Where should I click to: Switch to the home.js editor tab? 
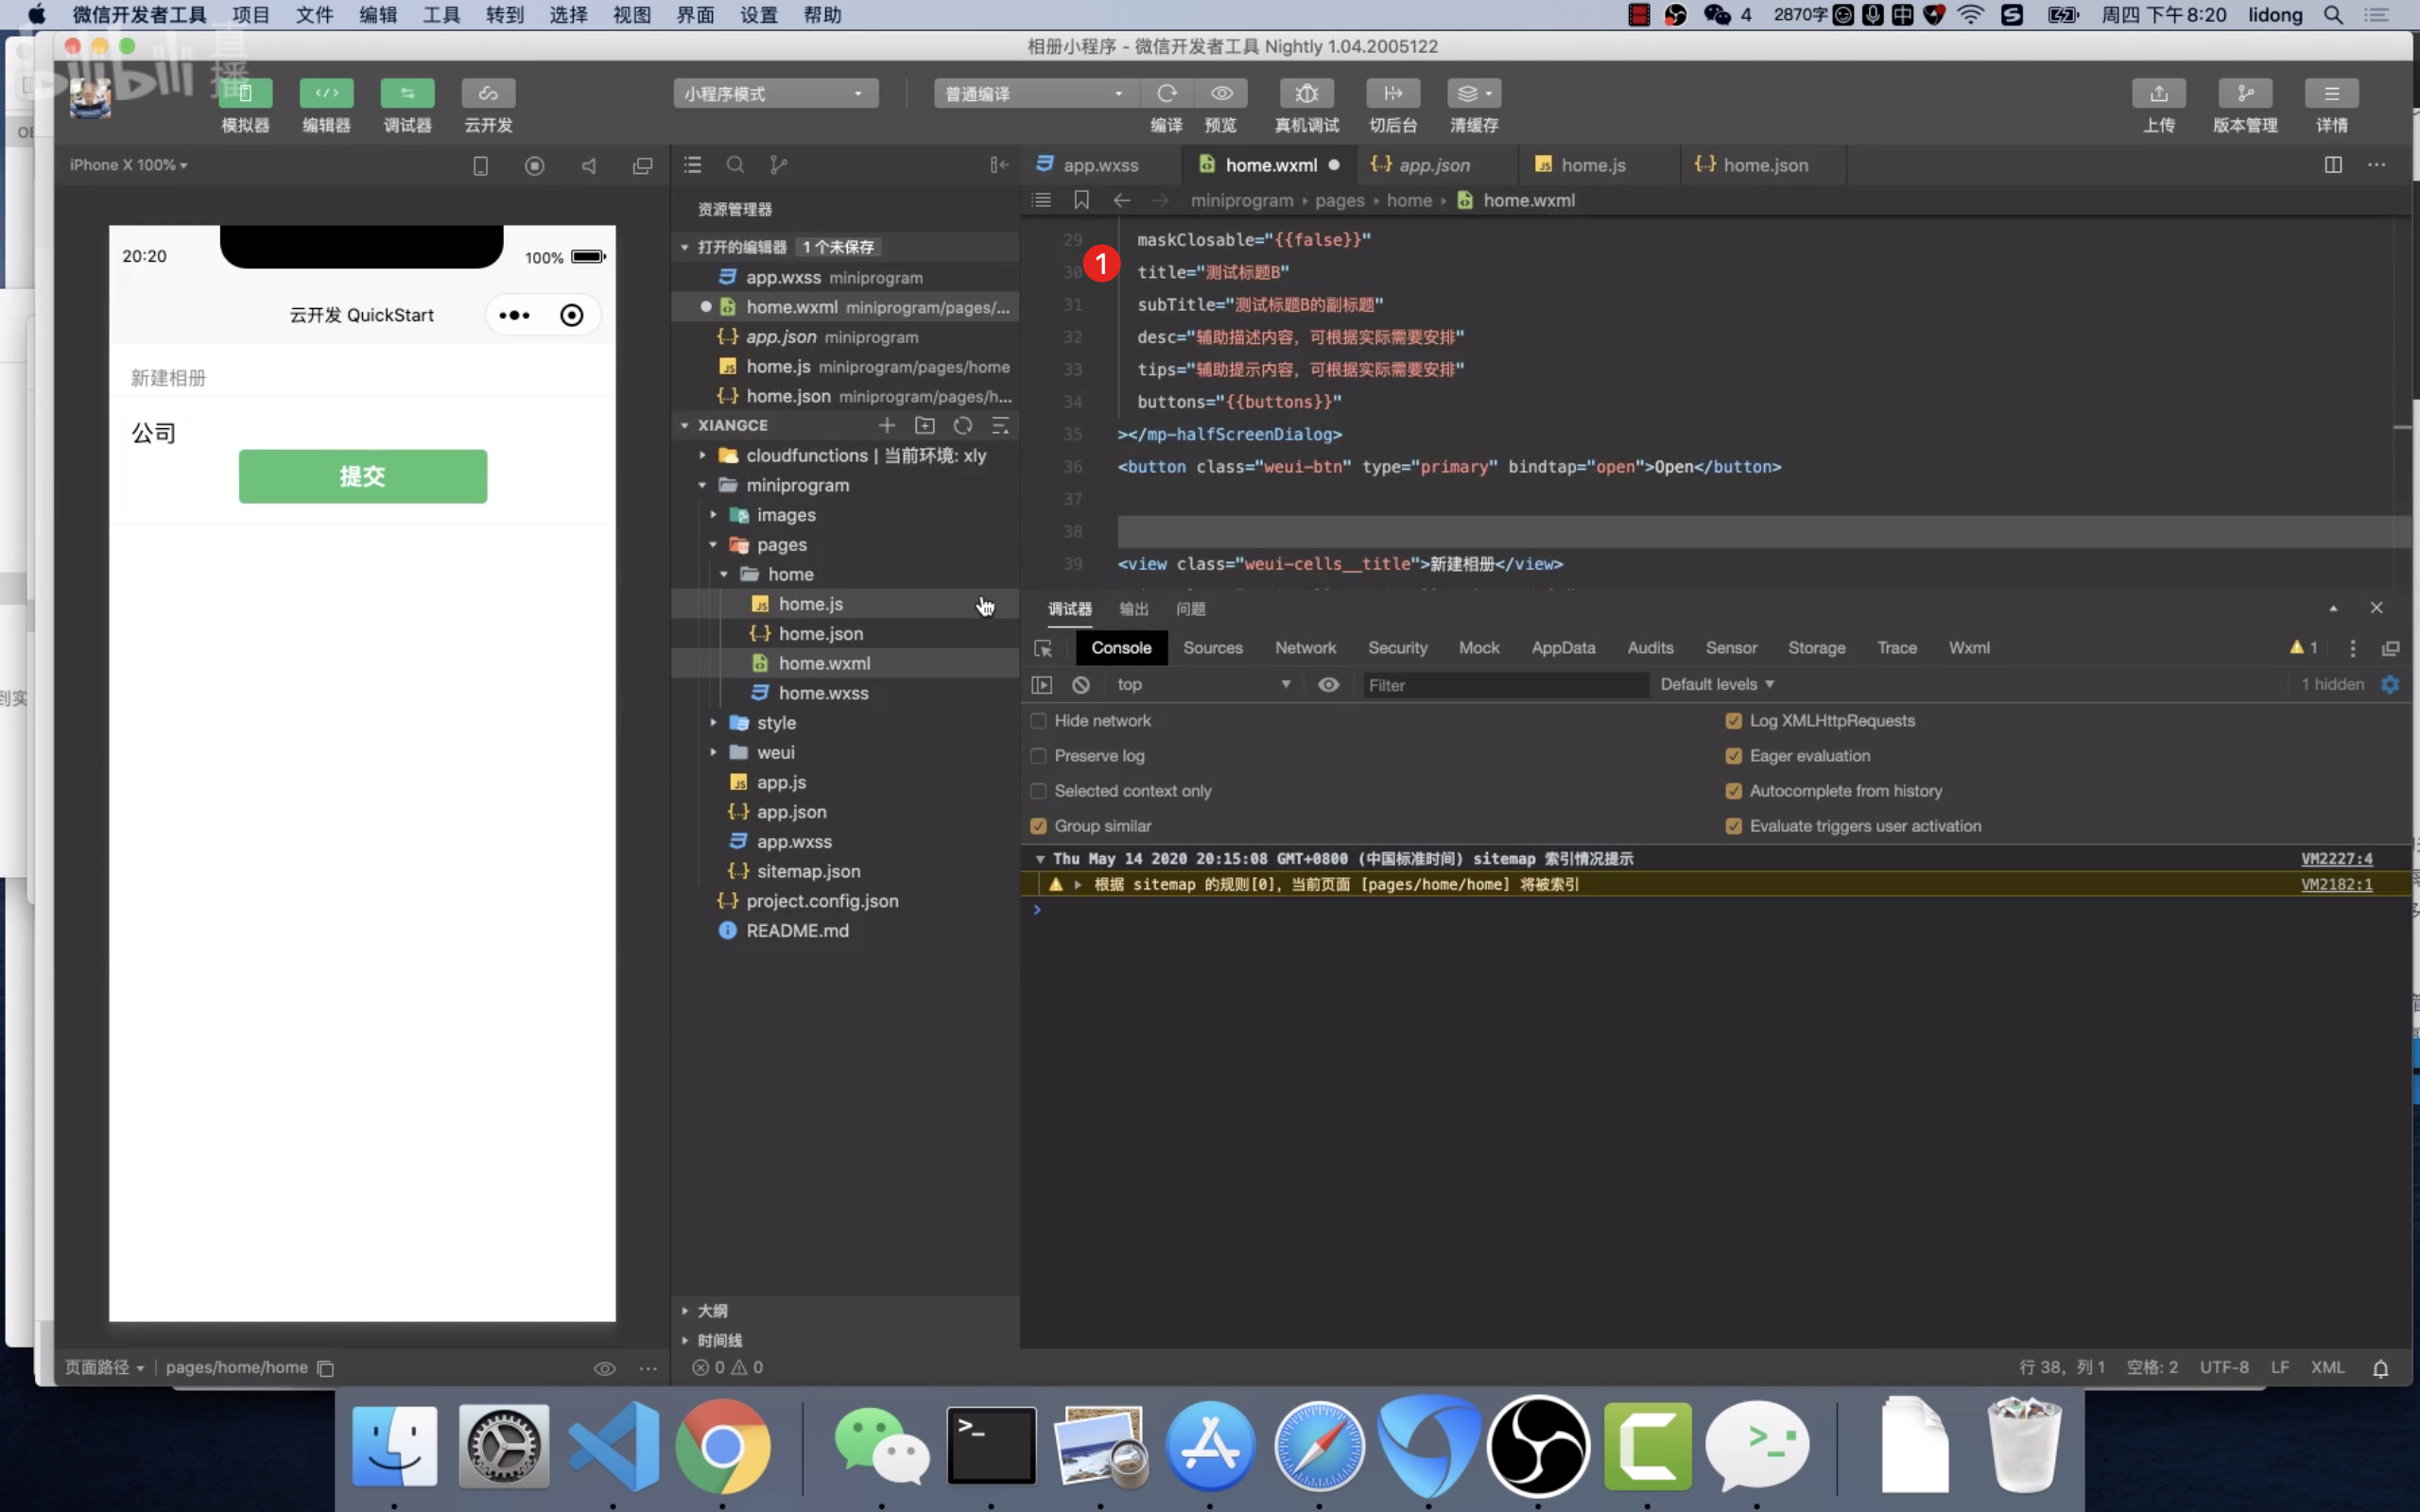point(1592,165)
